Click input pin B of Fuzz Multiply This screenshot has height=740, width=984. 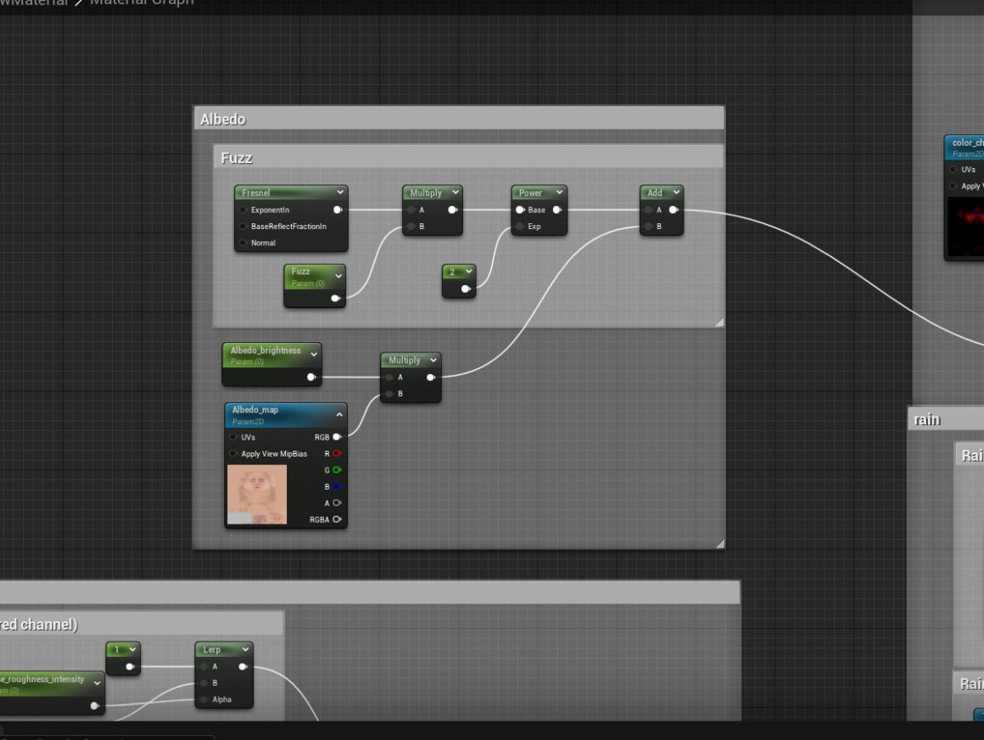point(411,226)
